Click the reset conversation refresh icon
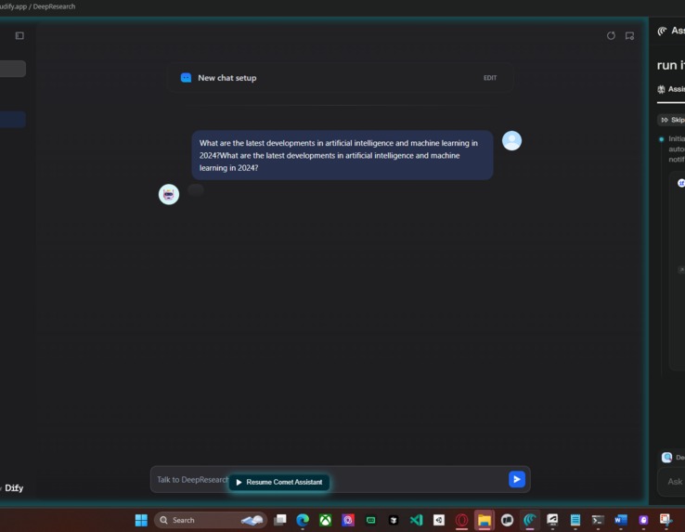 (611, 36)
